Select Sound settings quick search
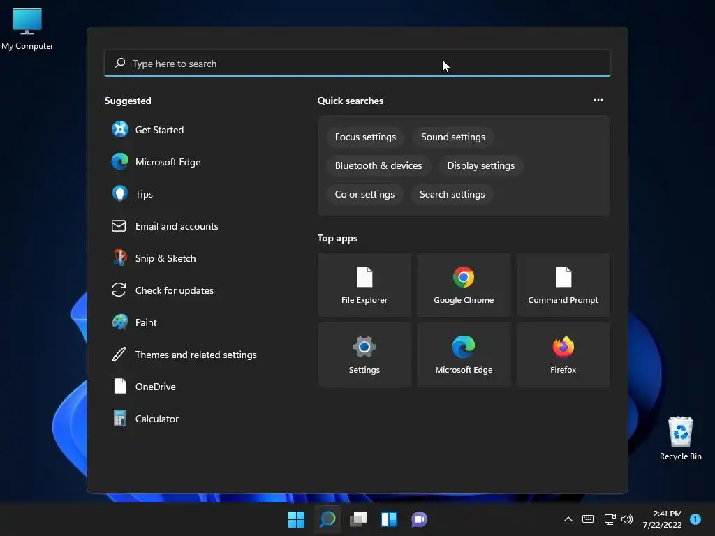Image resolution: width=715 pixels, height=536 pixels. (453, 137)
